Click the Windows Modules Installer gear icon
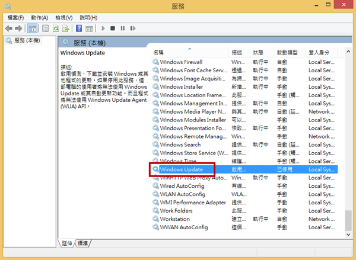Image resolution: width=356 pixels, height=260 pixels. click(x=155, y=120)
